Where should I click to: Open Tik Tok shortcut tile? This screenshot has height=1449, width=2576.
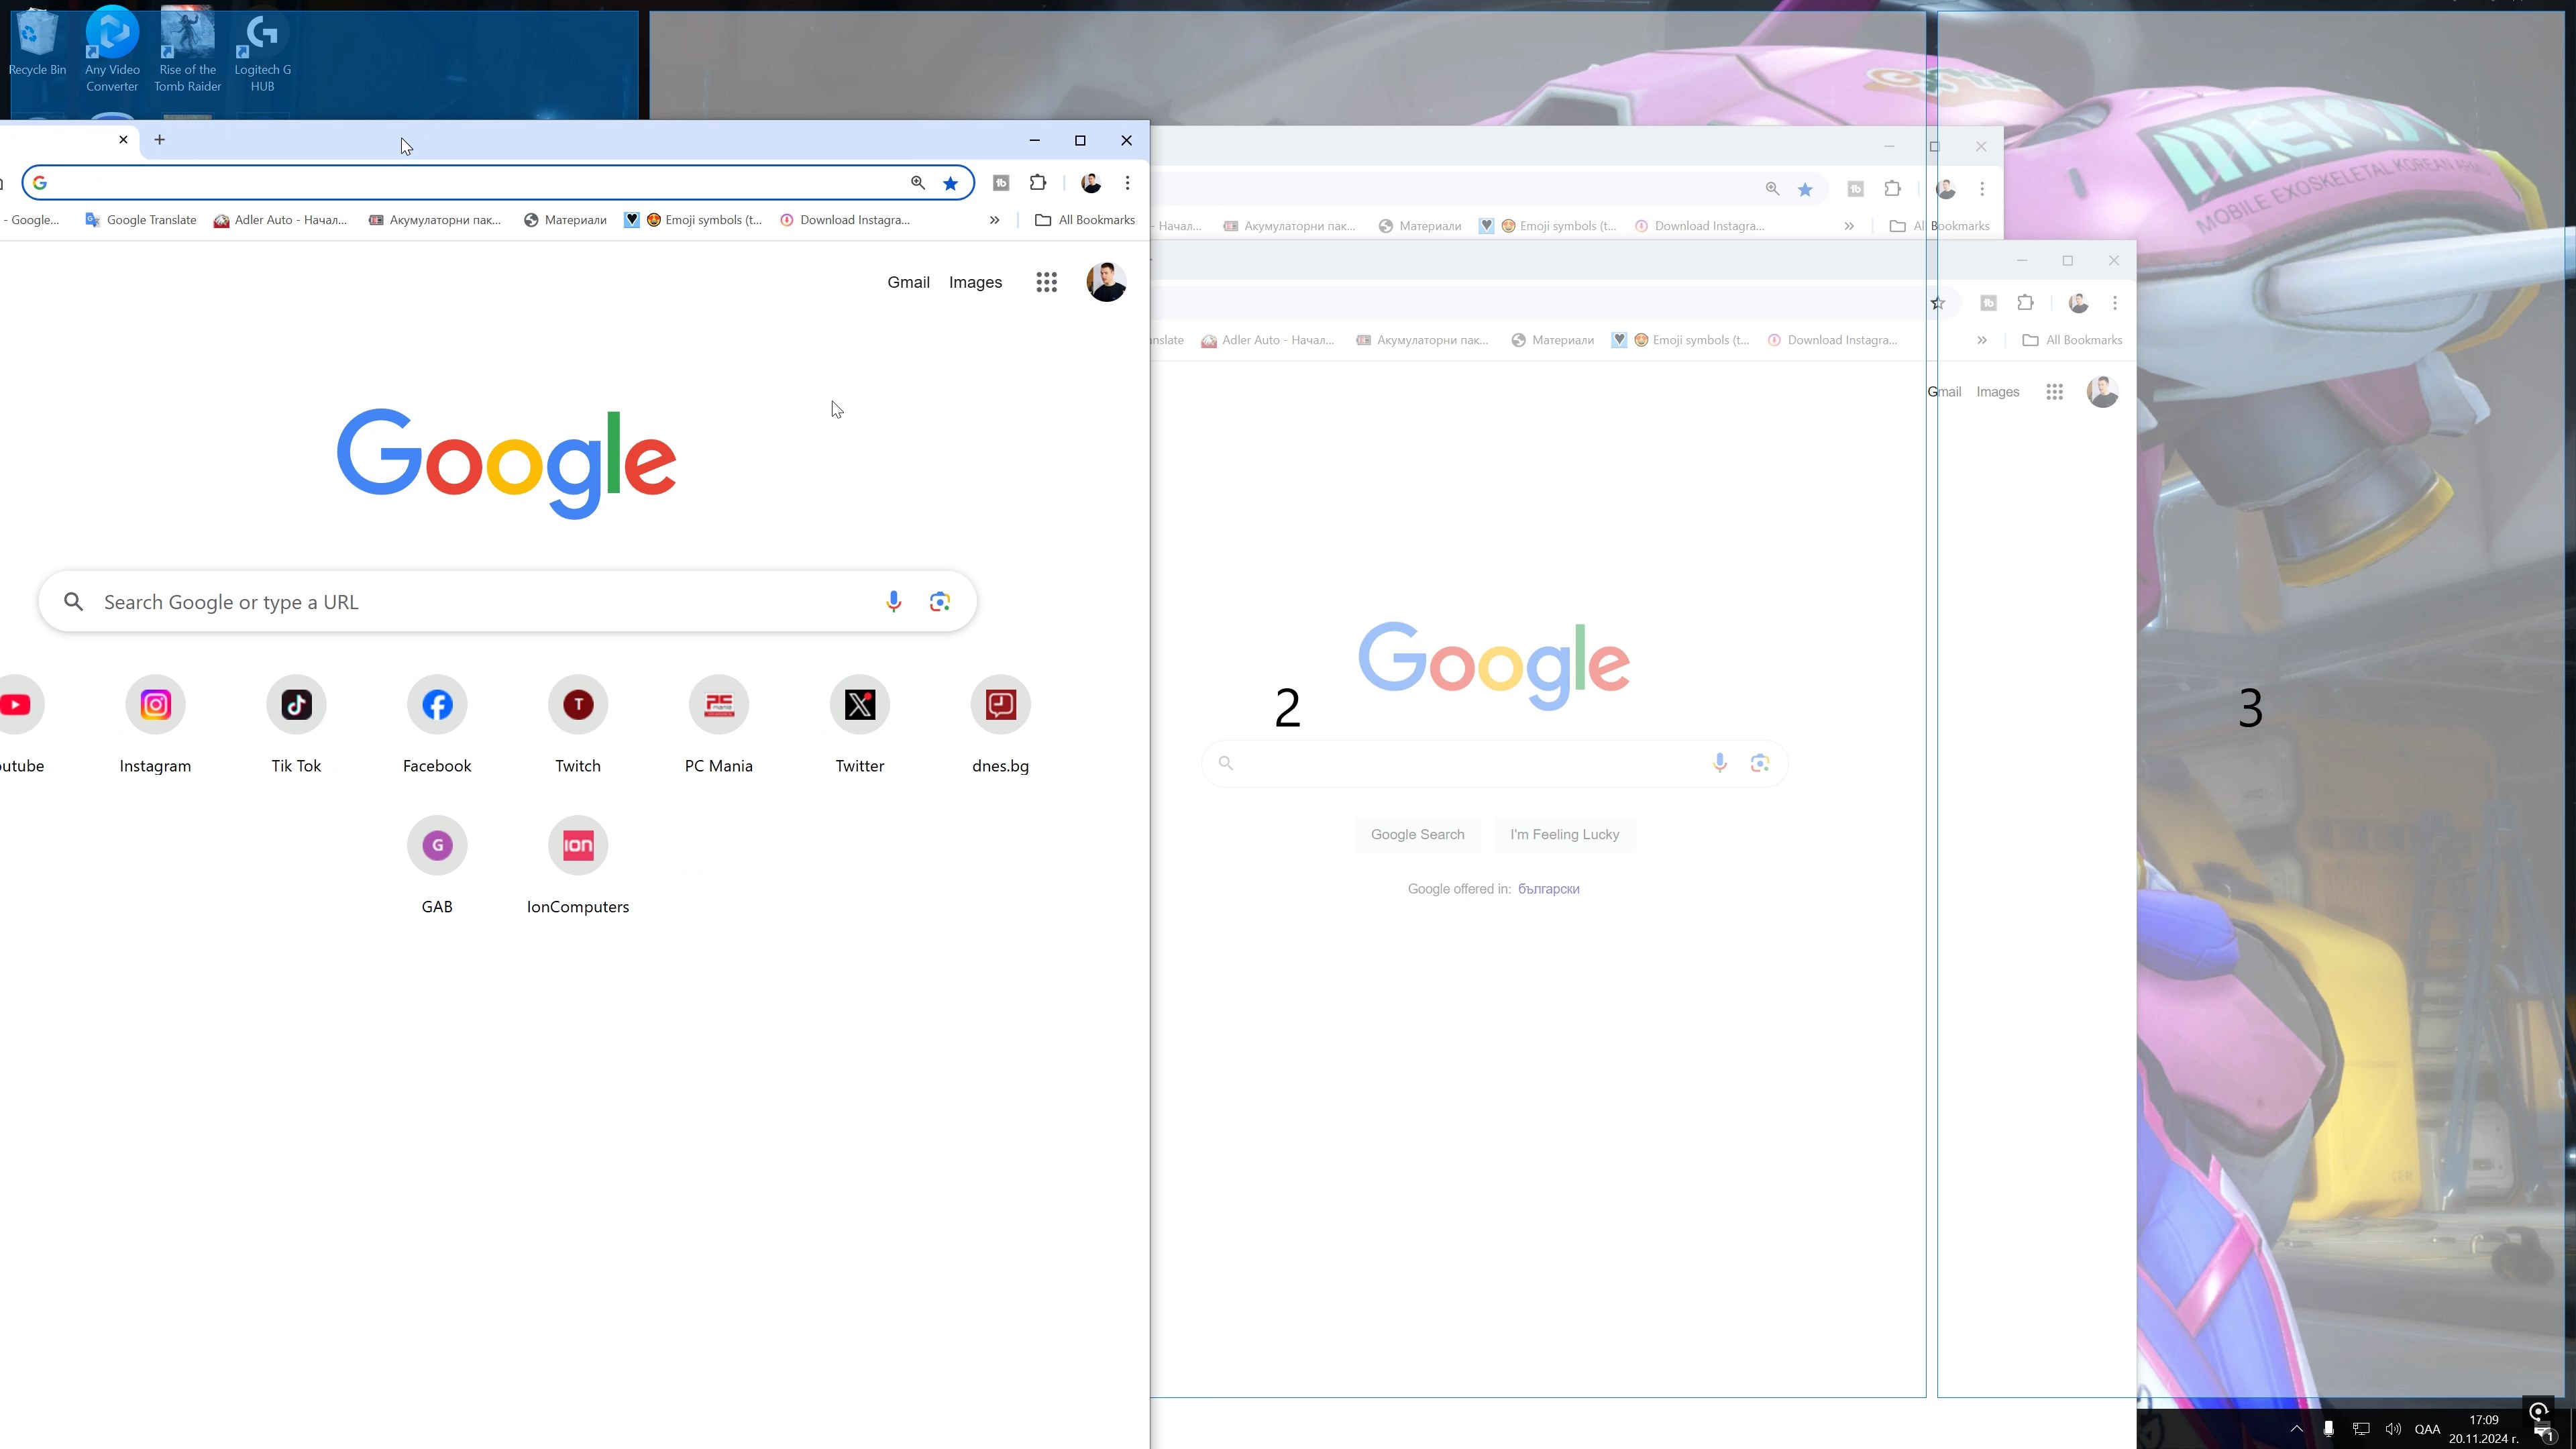pyautogui.click(x=296, y=726)
